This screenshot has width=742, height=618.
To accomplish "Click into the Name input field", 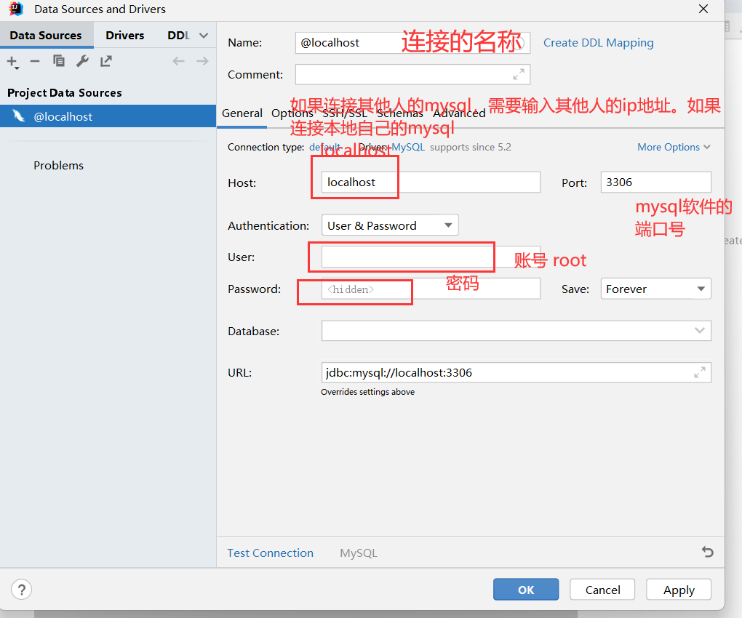I will coord(412,43).
